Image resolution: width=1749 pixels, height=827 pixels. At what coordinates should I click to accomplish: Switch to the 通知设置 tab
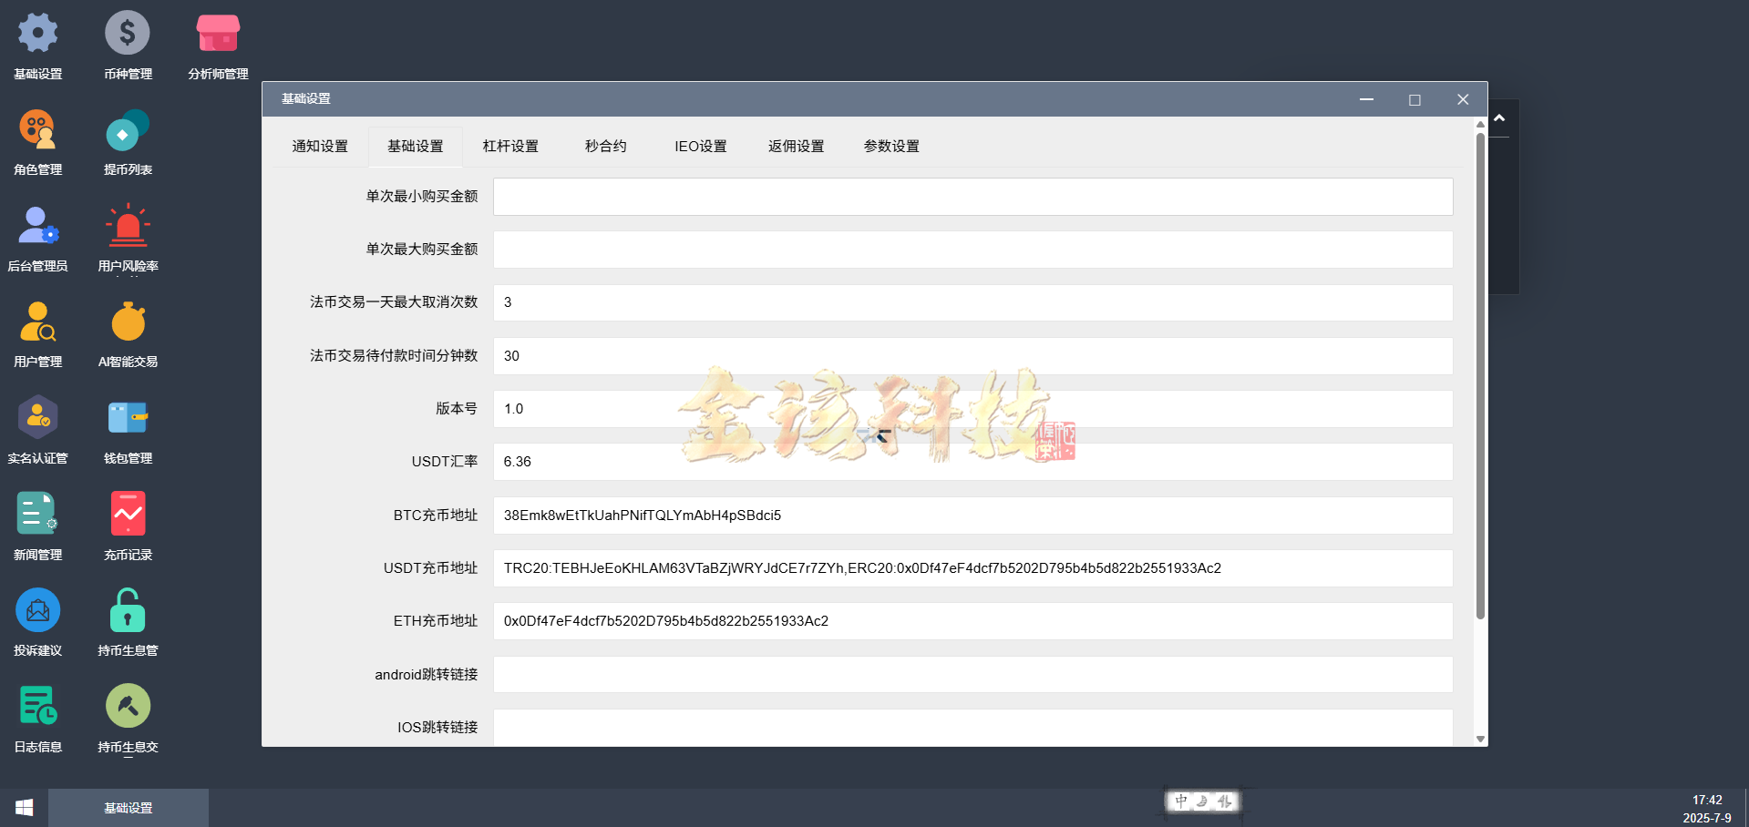pos(320,146)
